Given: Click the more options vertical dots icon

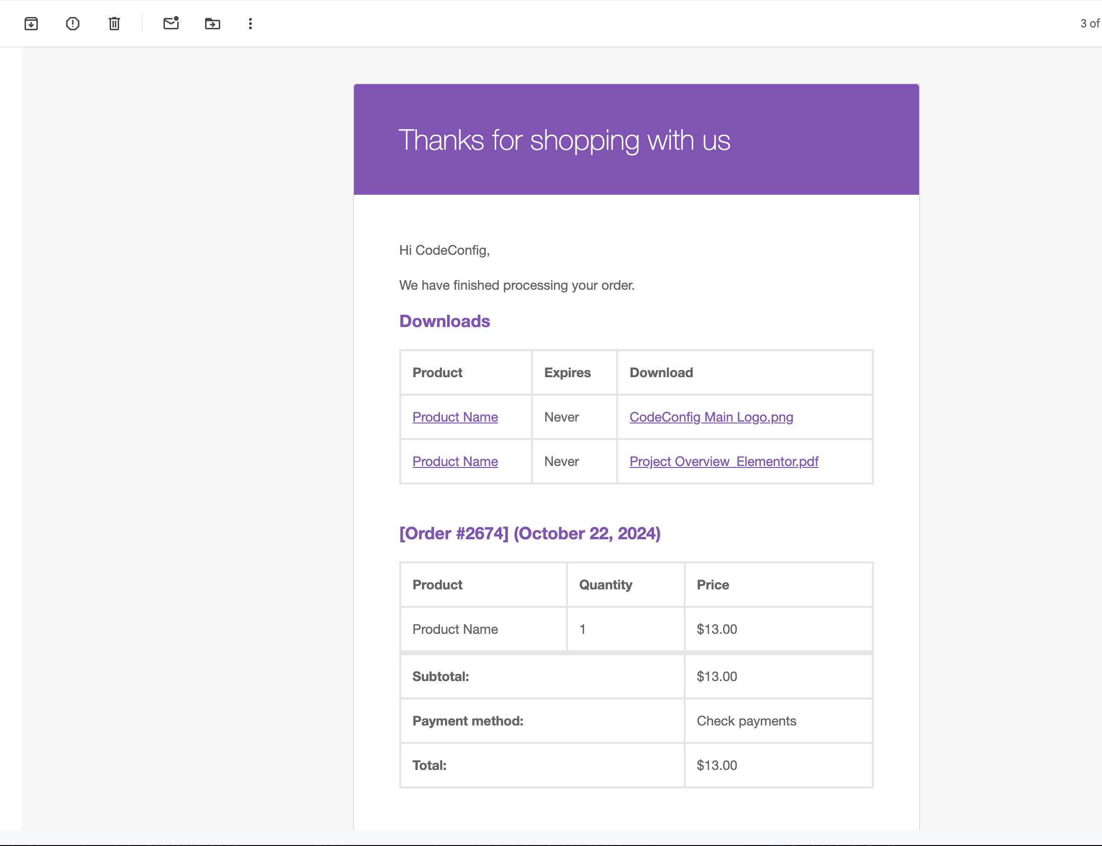Looking at the screenshot, I should point(250,24).
